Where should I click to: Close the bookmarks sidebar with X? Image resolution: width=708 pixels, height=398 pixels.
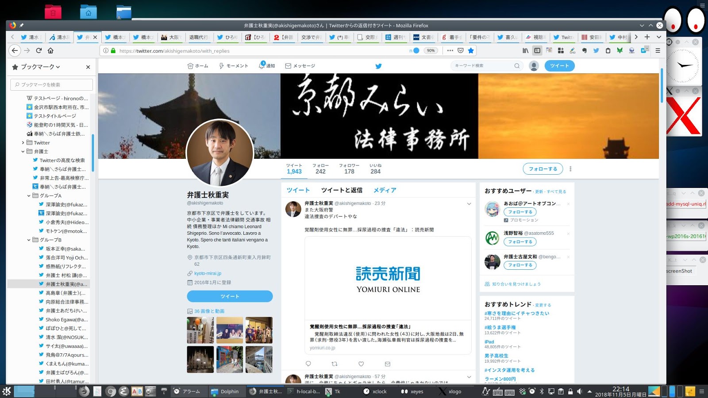pyautogui.click(x=88, y=67)
